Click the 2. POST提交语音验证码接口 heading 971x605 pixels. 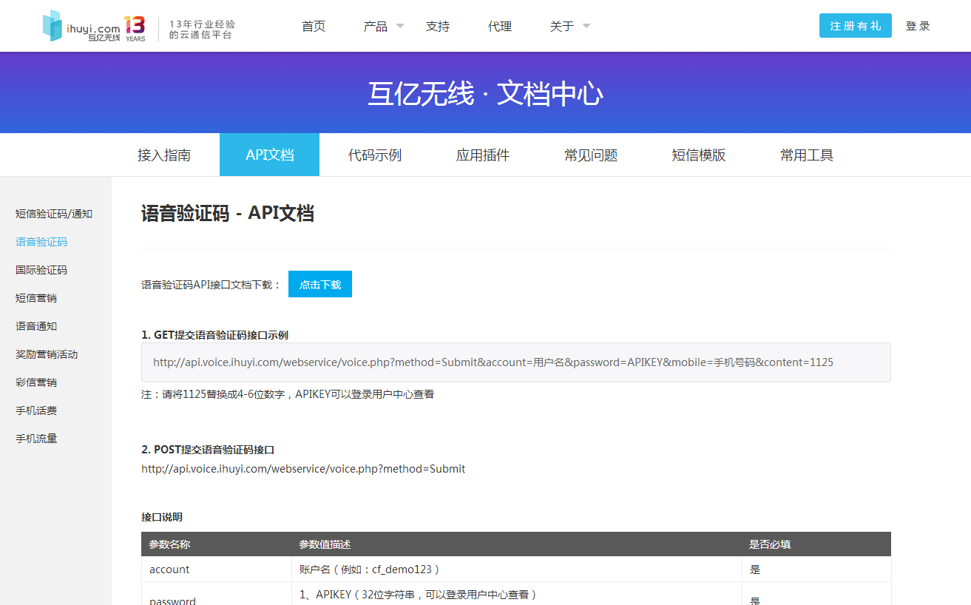click(x=209, y=450)
